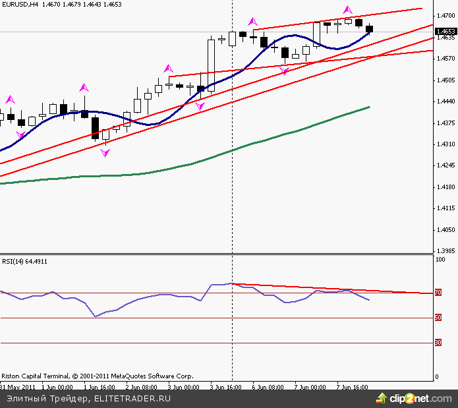458x408 pixels.
Task: Select the right end of the green moving average
Action: click(x=368, y=107)
